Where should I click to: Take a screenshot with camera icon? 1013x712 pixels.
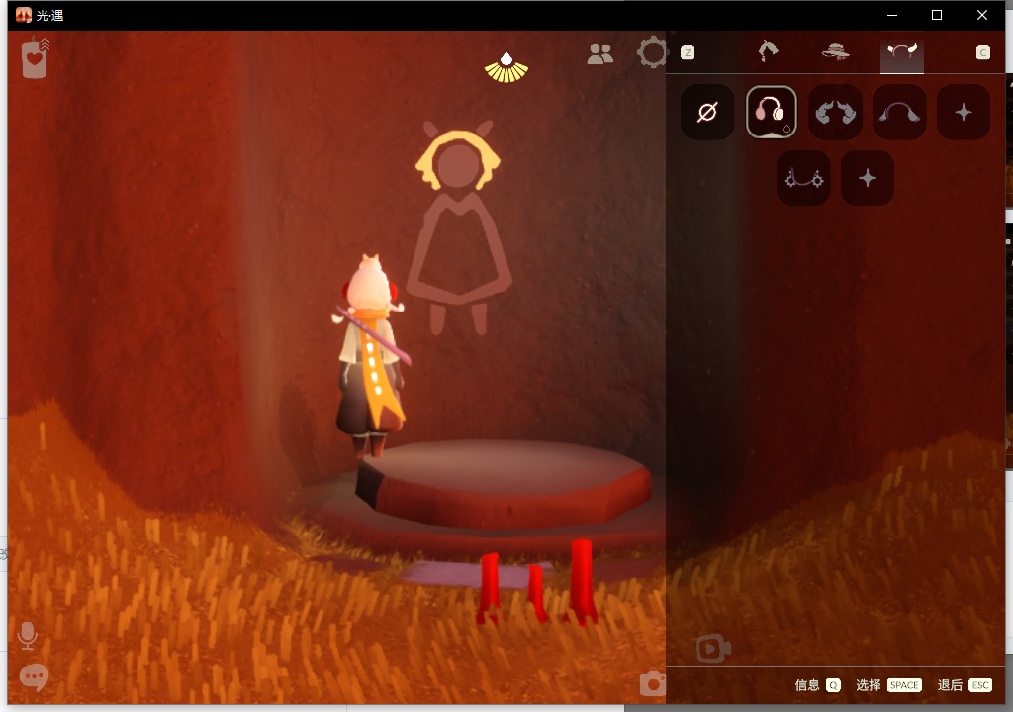coord(653,684)
